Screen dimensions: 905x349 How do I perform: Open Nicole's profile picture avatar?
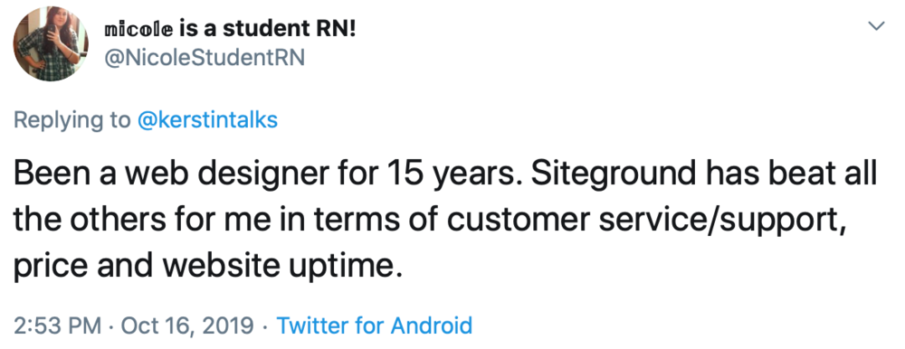coord(51,43)
